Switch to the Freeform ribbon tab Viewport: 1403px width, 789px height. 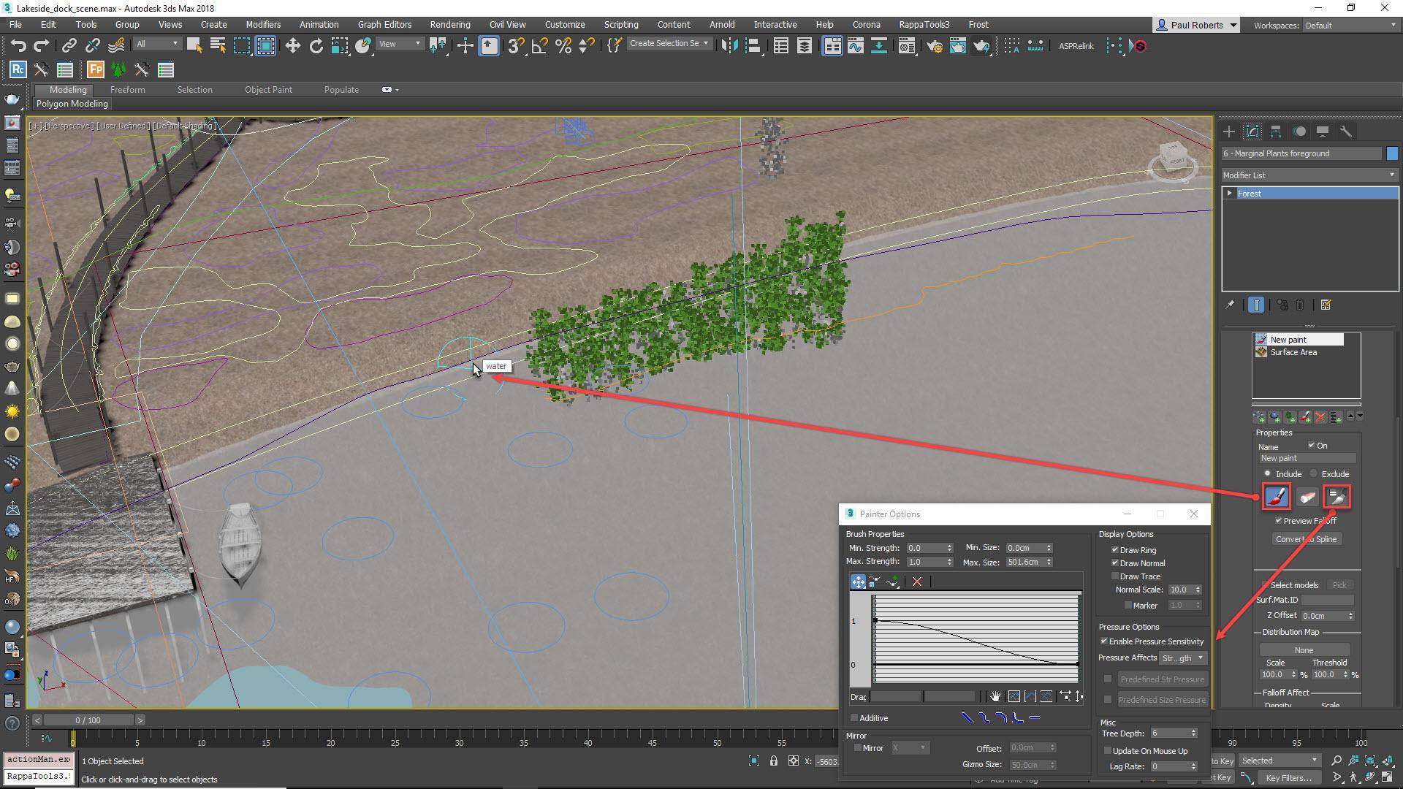click(x=128, y=89)
